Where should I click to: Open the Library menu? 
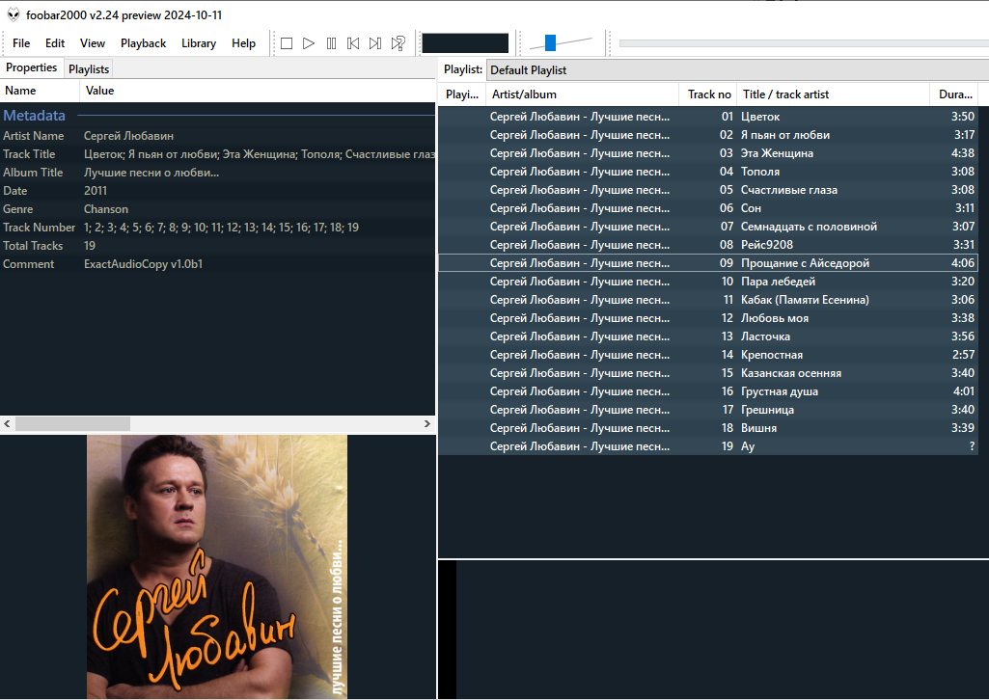pos(199,43)
